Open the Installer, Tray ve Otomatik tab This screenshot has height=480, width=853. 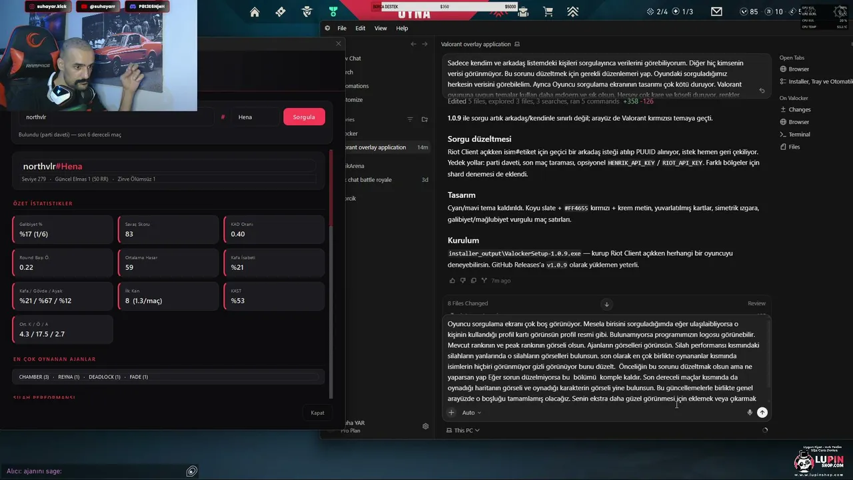point(816,81)
